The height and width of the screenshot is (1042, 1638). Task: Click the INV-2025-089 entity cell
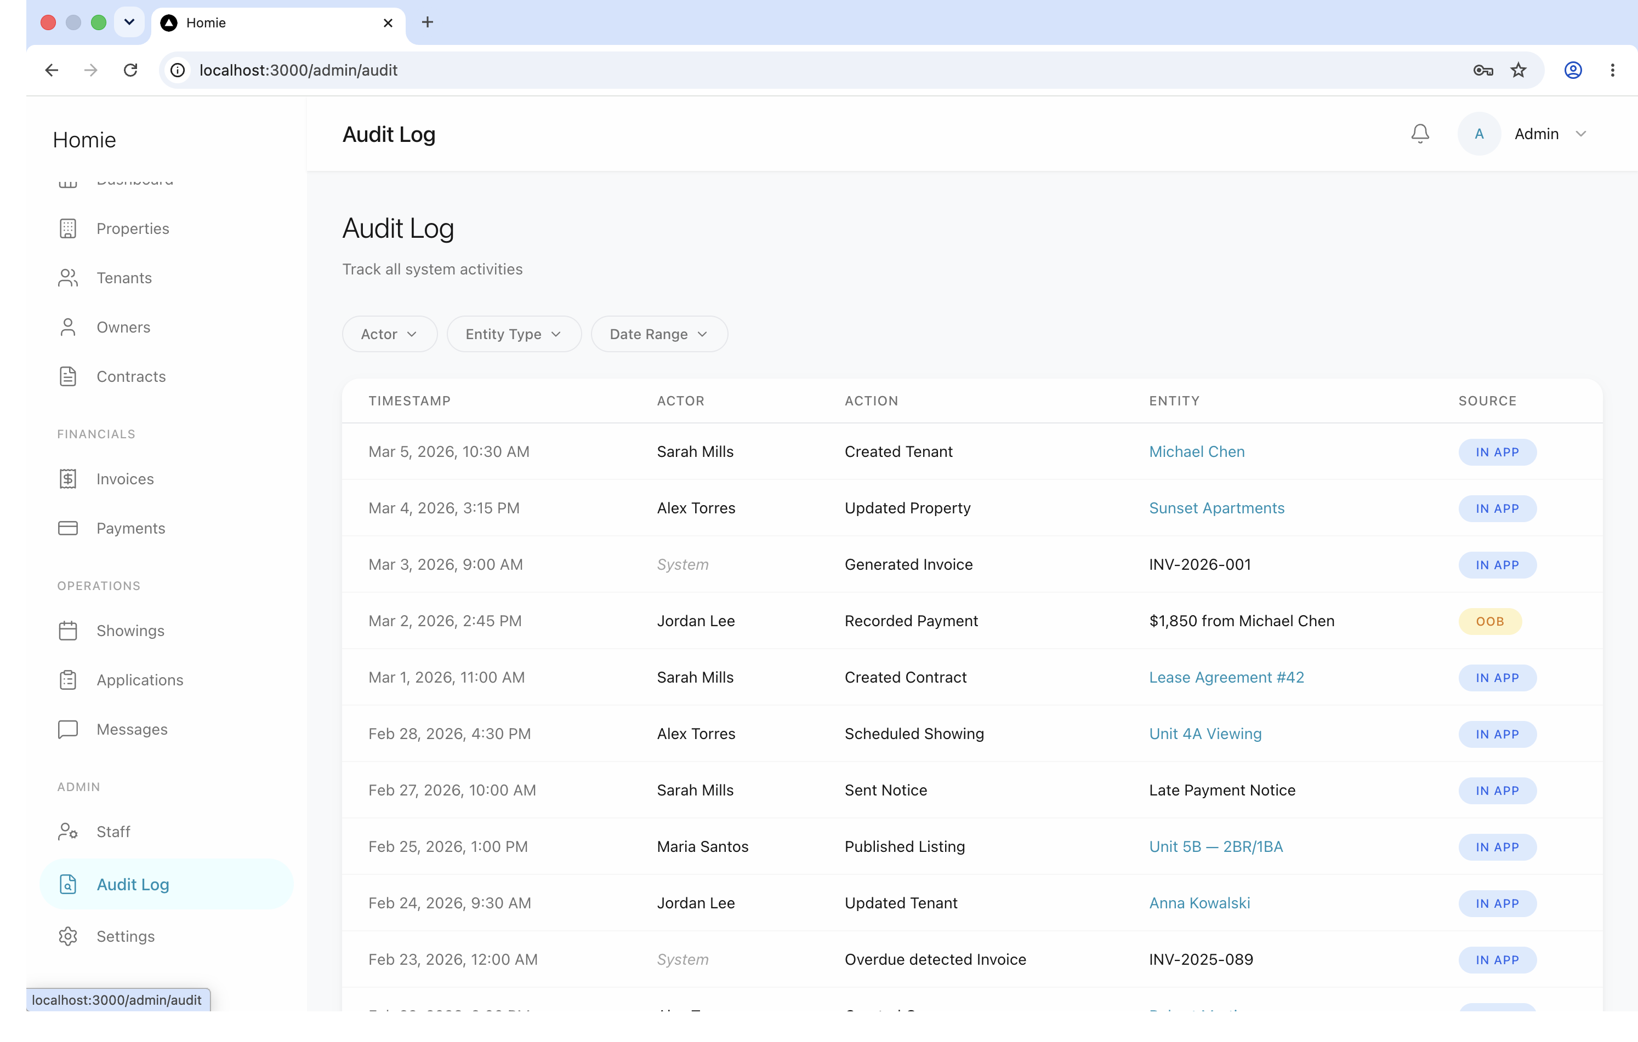pyautogui.click(x=1201, y=960)
